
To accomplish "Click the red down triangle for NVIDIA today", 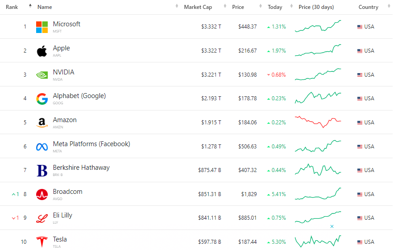I will click(x=269, y=75).
